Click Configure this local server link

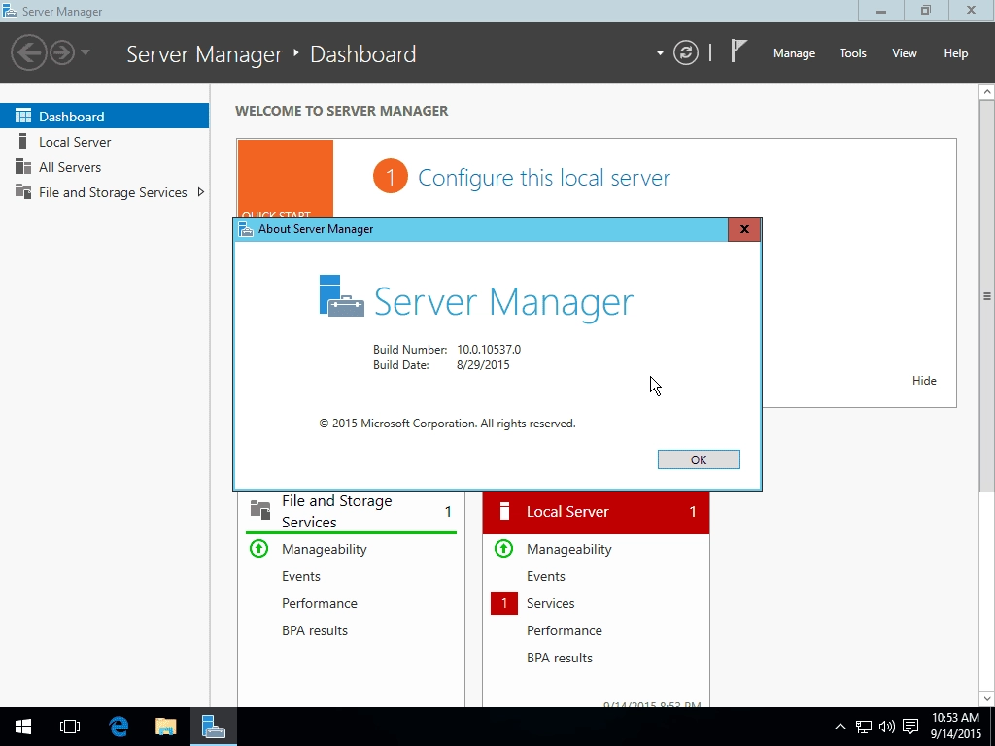(x=544, y=178)
